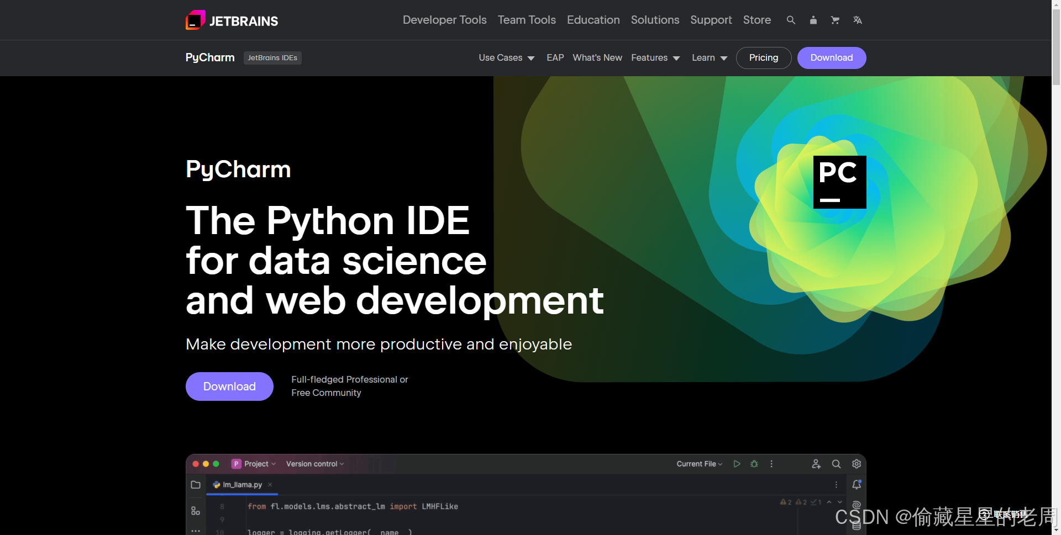Expand the Features dropdown
Viewport: 1061px width, 535px height.
click(x=655, y=58)
